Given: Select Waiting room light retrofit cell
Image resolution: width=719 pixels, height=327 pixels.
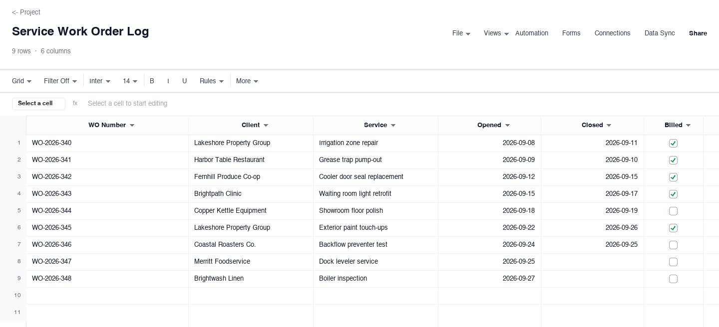Looking at the screenshot, I should tap(375, 194).
